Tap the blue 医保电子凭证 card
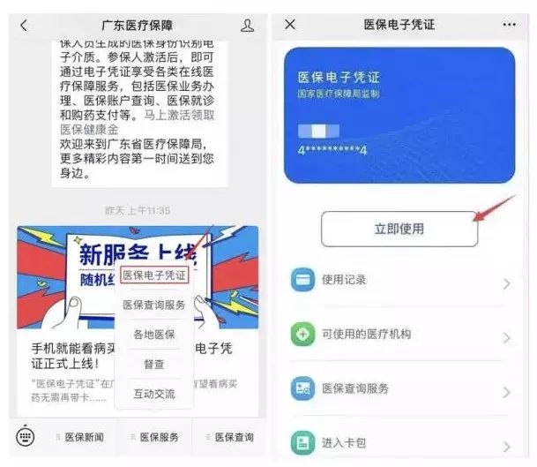The height and width of the screenshot is (467, 537). point(399,116)
